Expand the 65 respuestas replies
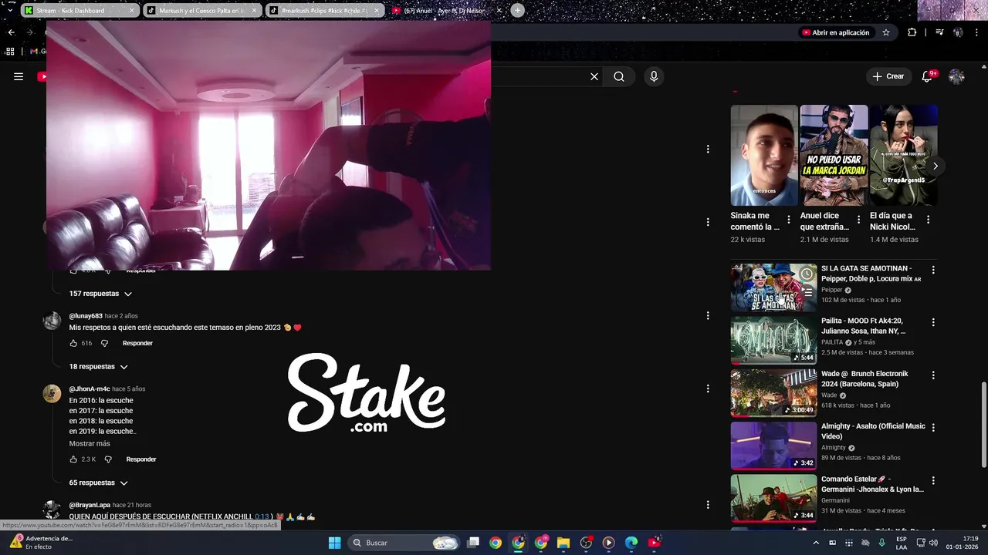988x555 pixels. click(x=98, y=483)
